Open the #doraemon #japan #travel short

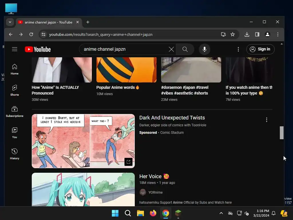click(185, 90)
